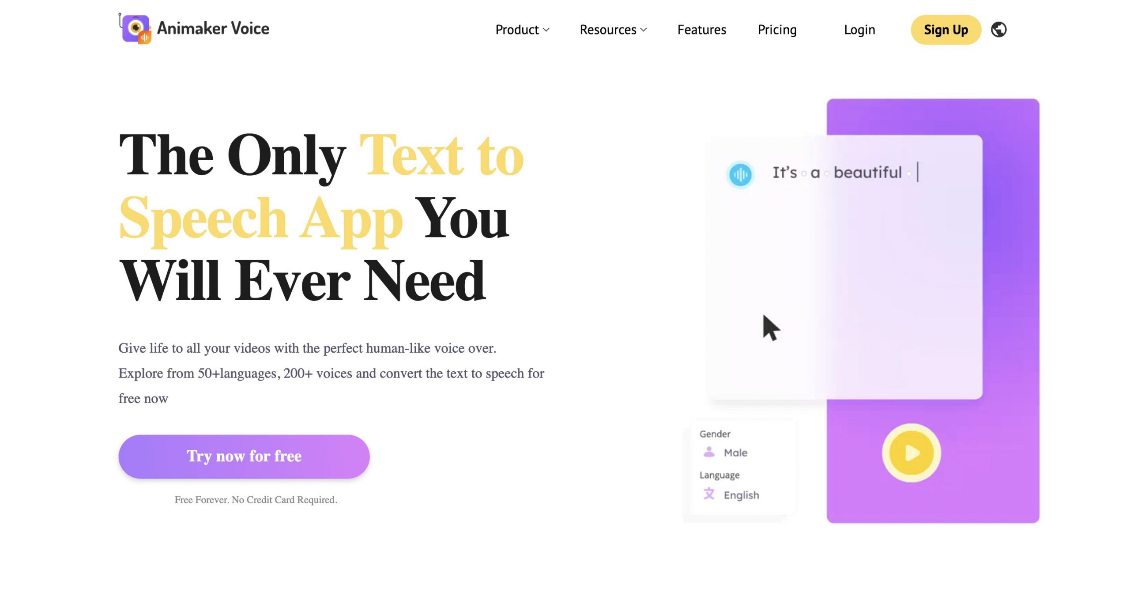The image size is (1130, 615).
Task: Click the Animaker Voice logo icon
Action: (x=136, y=28)
